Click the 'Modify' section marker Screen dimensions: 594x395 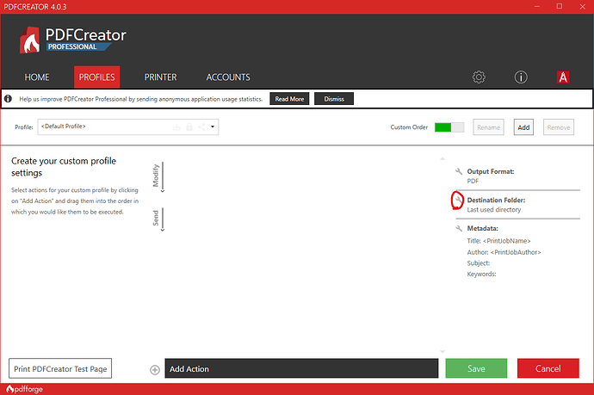point(156,176)
